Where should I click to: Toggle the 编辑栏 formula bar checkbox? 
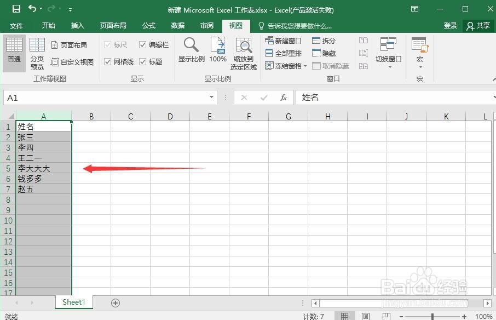coord(143,45)
